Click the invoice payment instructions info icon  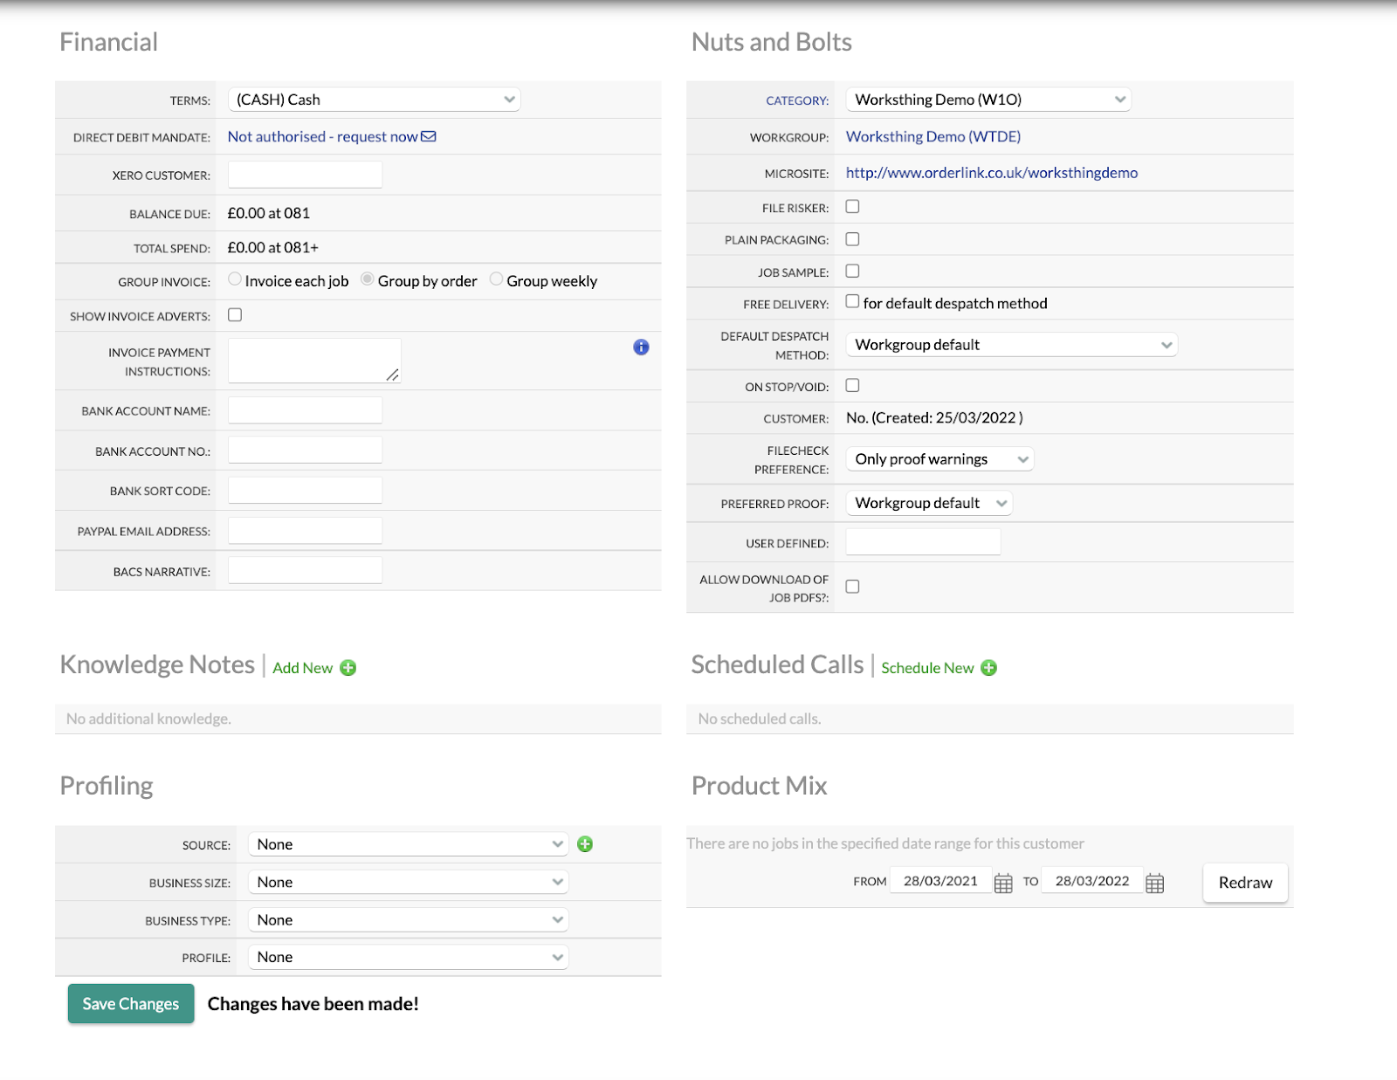(641, 347)
